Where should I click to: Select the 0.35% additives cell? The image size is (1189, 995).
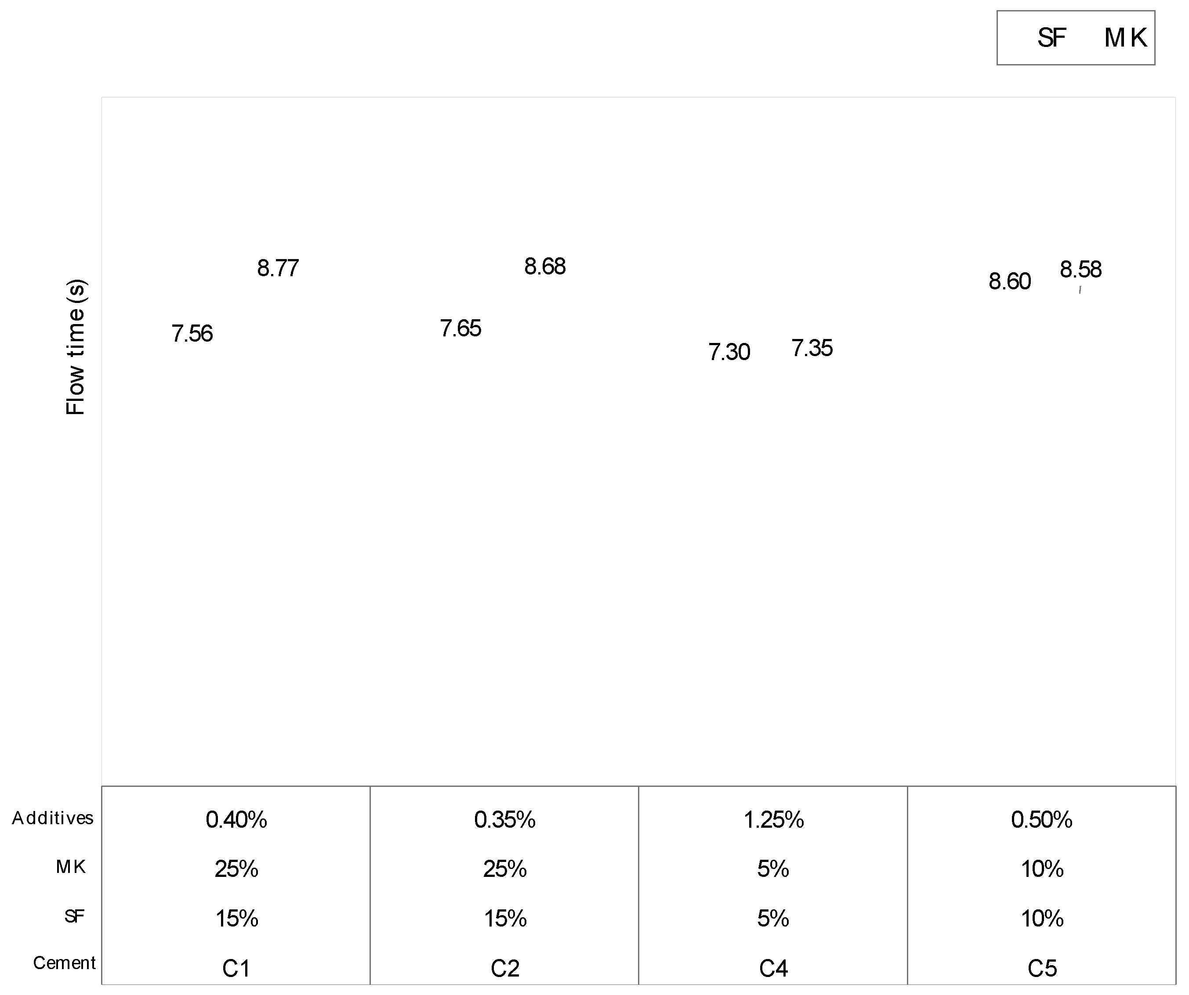pos(504,820)
